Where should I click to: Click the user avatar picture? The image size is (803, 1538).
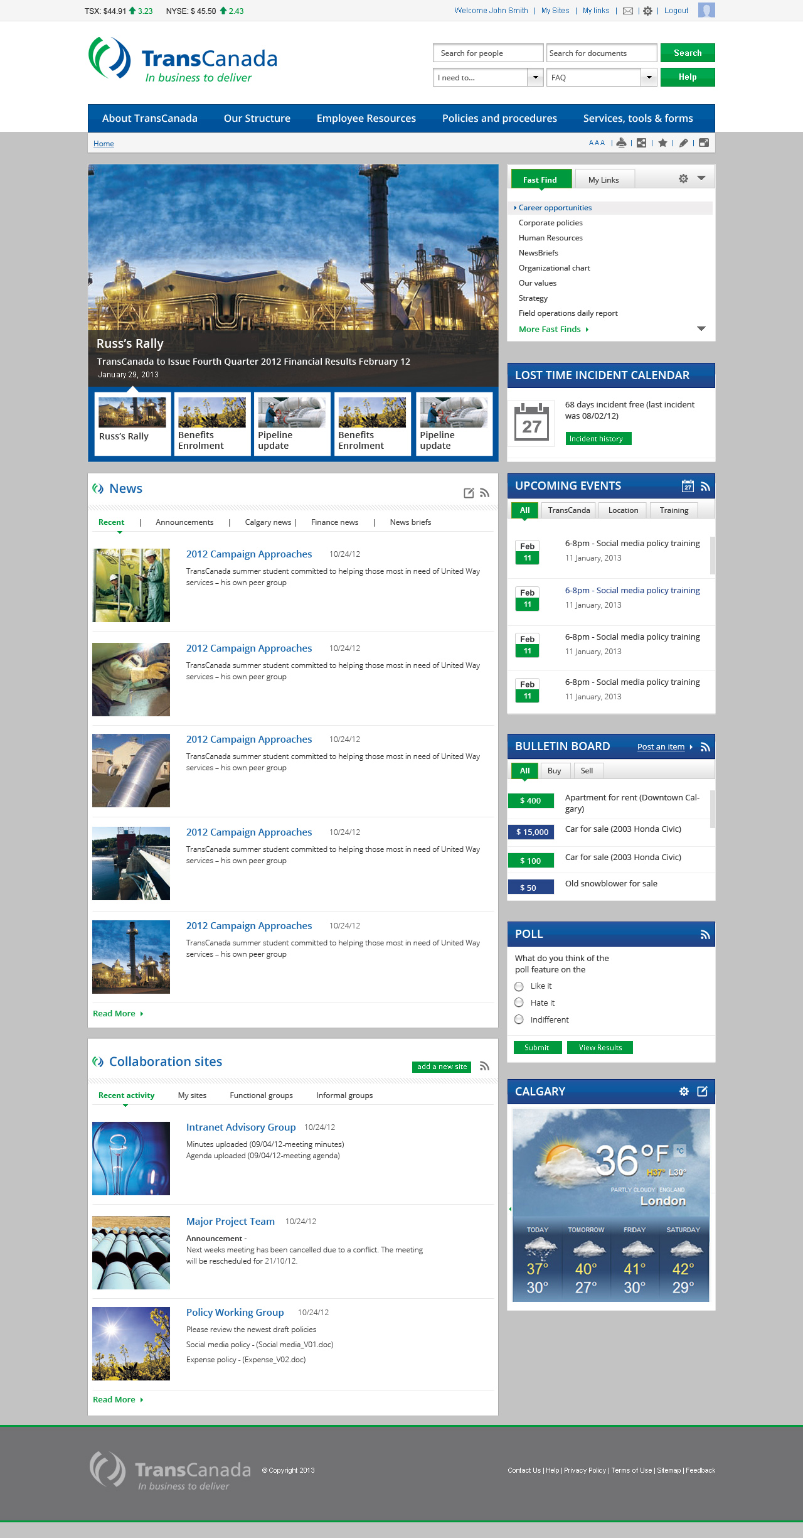click(x=706, y=10)
